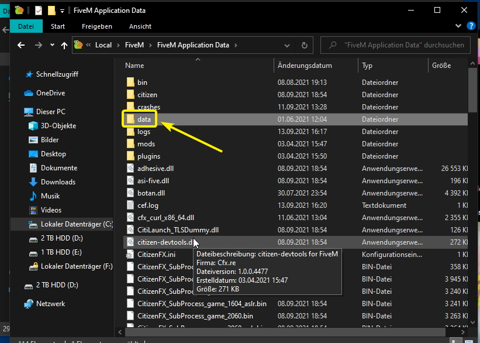The width and height of the screenshot is (480, 343).
Task: Open Customize Quick Access Toolbar dropdown
Action: (x=62, y=11)
